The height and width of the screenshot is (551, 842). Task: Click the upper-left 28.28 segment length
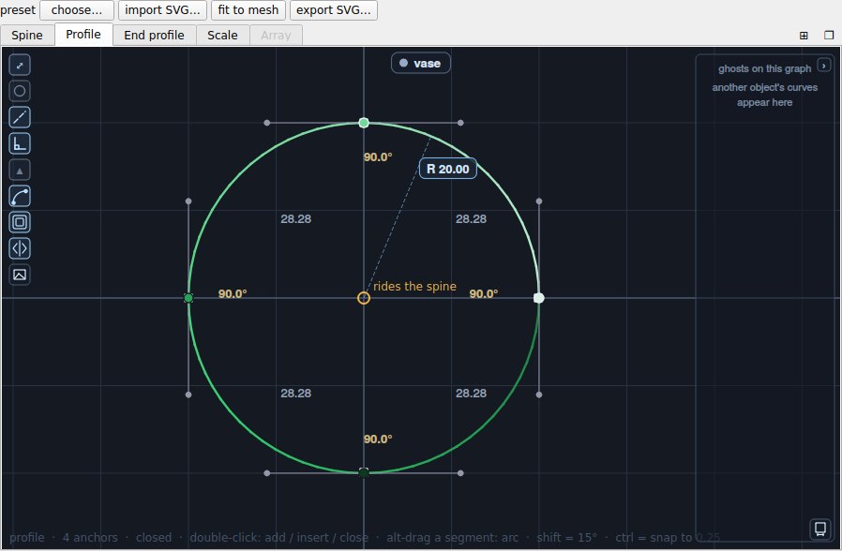[296, 219]
